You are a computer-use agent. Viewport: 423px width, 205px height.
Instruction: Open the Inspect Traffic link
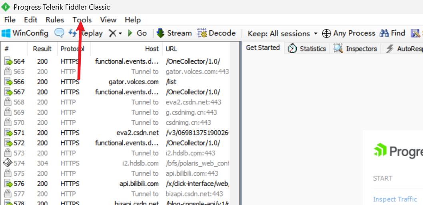pyautogui.click(x=395, y=199)
